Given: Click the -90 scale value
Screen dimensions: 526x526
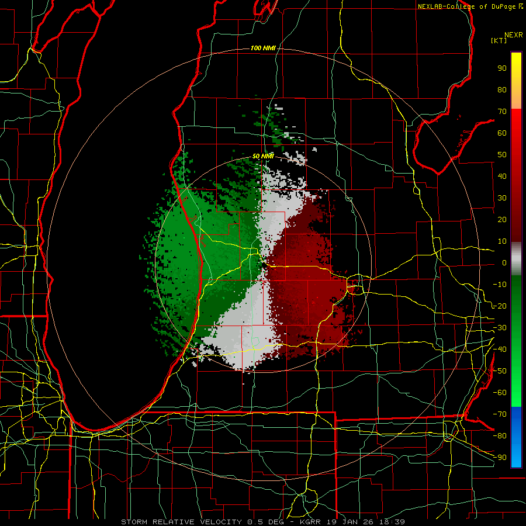Looking at the screenshot, I should pyautogui.click(x=500, y=457).
